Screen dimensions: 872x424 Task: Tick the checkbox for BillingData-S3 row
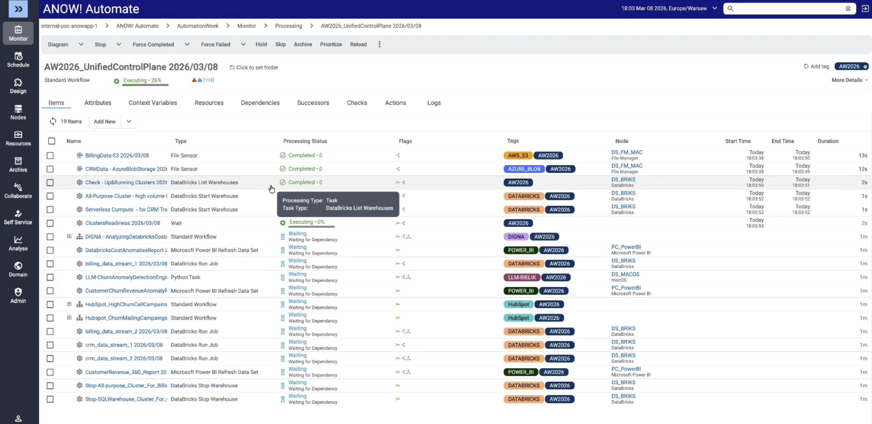(50, 156)
